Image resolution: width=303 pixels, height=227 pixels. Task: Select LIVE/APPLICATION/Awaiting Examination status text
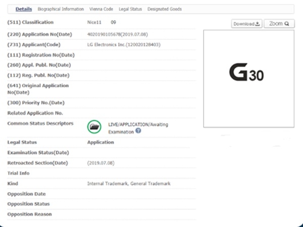[x=138, y=128]
